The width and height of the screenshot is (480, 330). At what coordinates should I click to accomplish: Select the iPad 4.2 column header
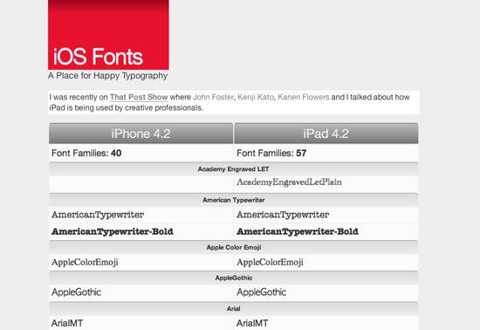click(x=326, y=134)
